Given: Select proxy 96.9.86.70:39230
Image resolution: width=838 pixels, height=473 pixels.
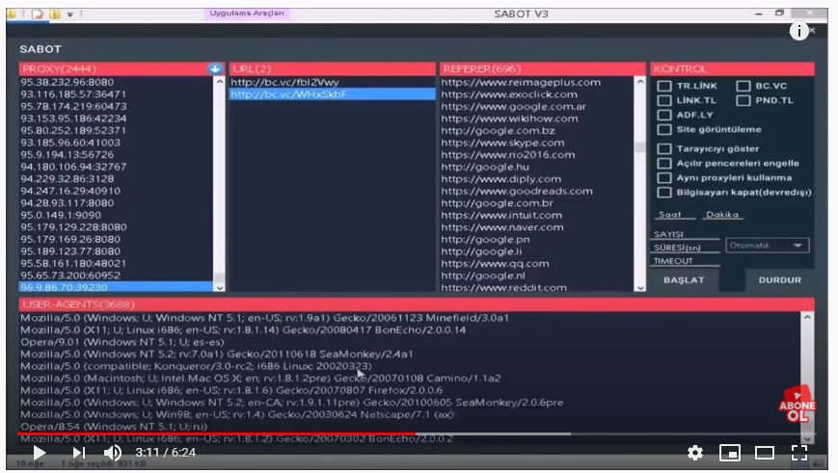Looking at the screenshot, I should 116,287.
